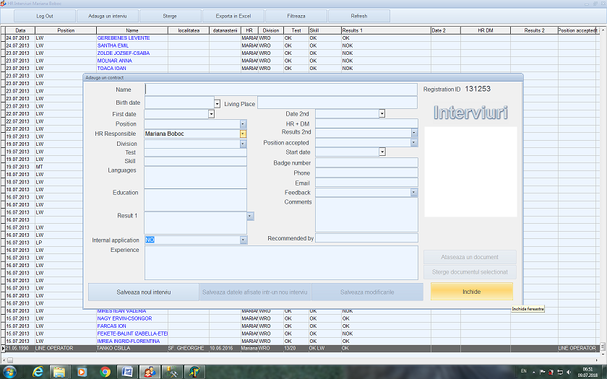This screenshot has height=379, width=607.
Task: Expand the Feedback dropdown list
Action: pyautogui.click(x=414, y=193)
